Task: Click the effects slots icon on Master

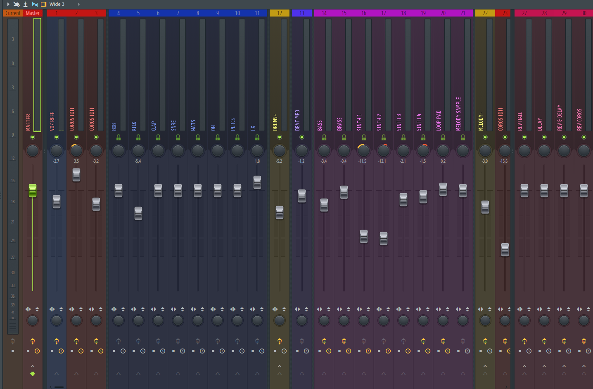Action: (33, 341)
